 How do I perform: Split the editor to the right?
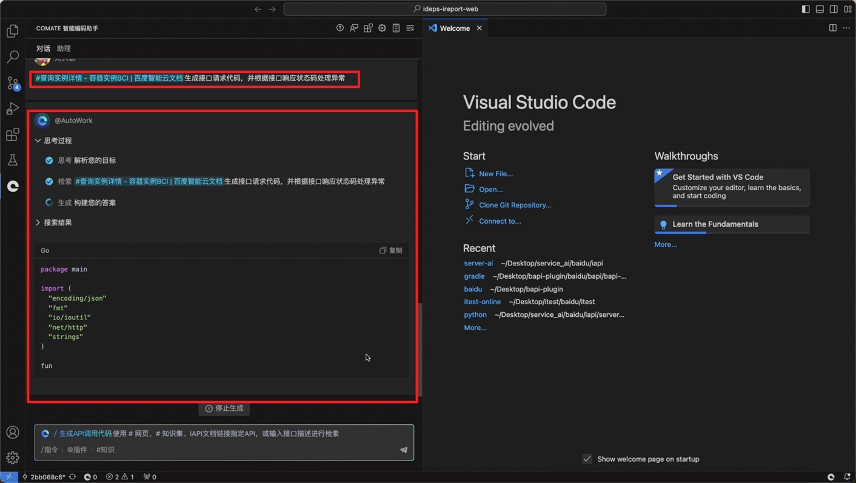point(833,28)
